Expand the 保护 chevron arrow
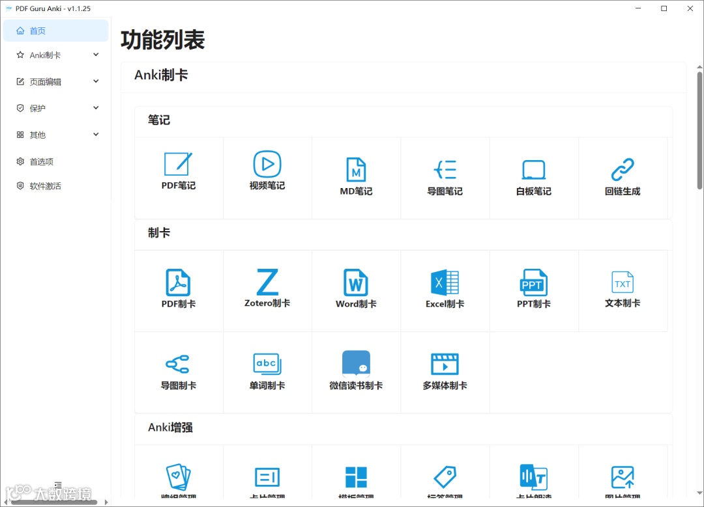The width and height of the screenshot is (704, 507). (x=96, y=107)
